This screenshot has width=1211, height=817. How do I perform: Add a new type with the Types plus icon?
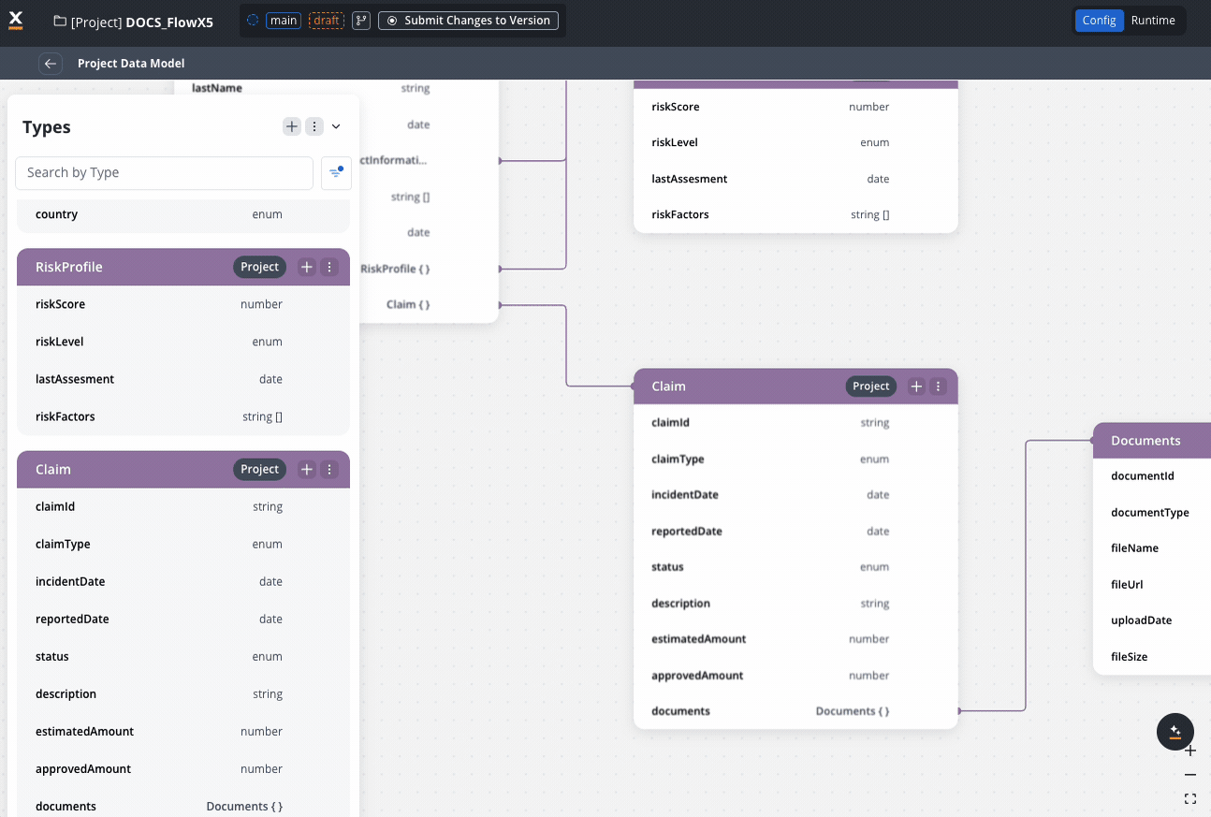click(x=292, y=126)
